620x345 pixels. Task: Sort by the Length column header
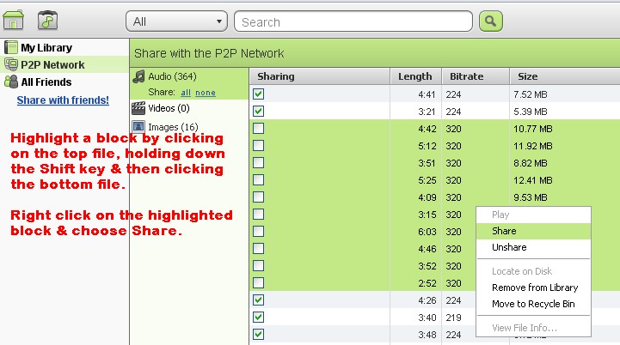[414, 76]
